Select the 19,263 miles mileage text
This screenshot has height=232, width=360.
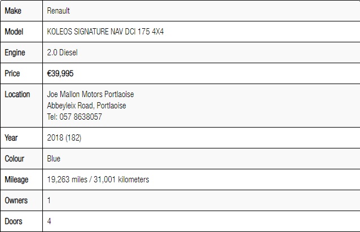(67, 180)
